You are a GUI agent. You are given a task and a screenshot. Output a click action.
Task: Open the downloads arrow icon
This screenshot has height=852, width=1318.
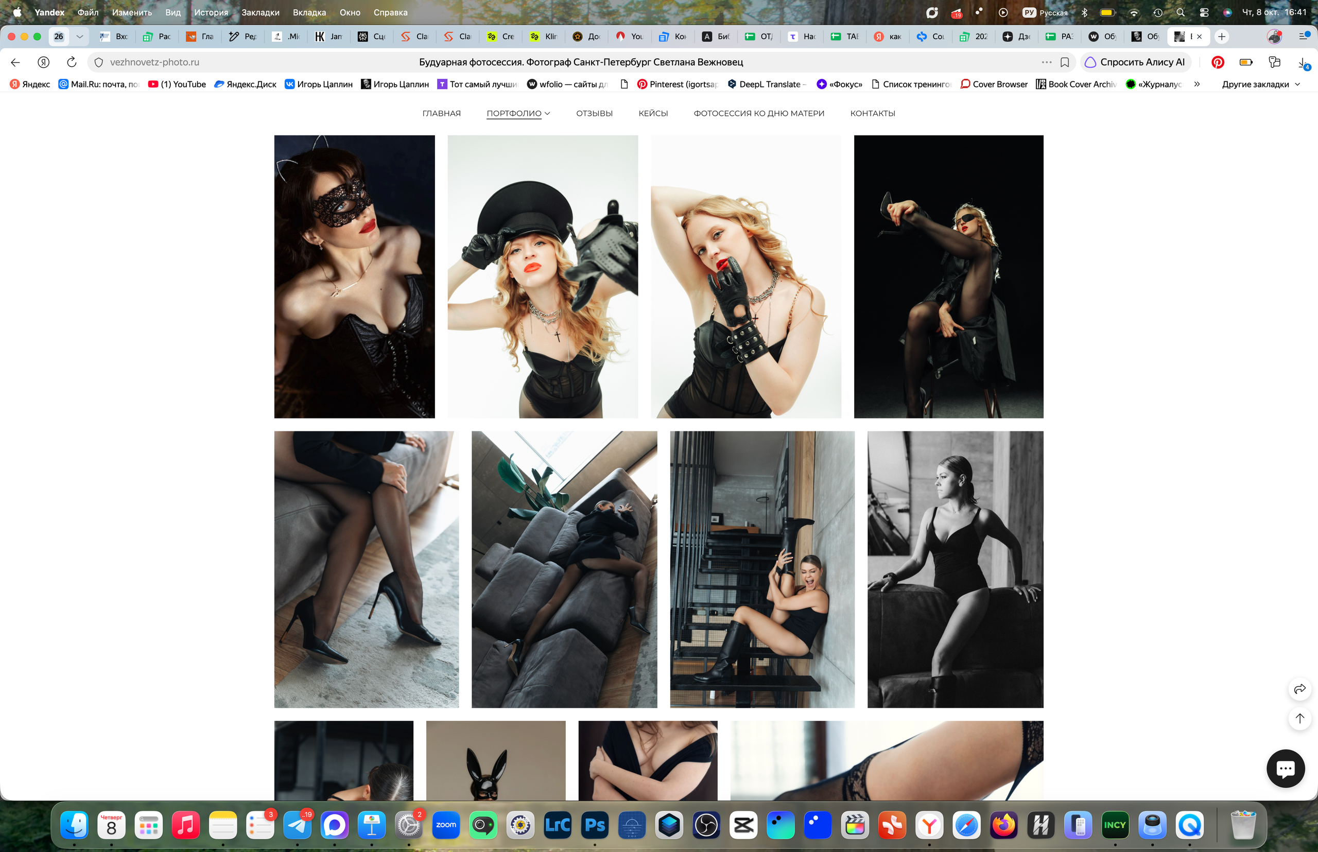click(x=1303, y=62)
